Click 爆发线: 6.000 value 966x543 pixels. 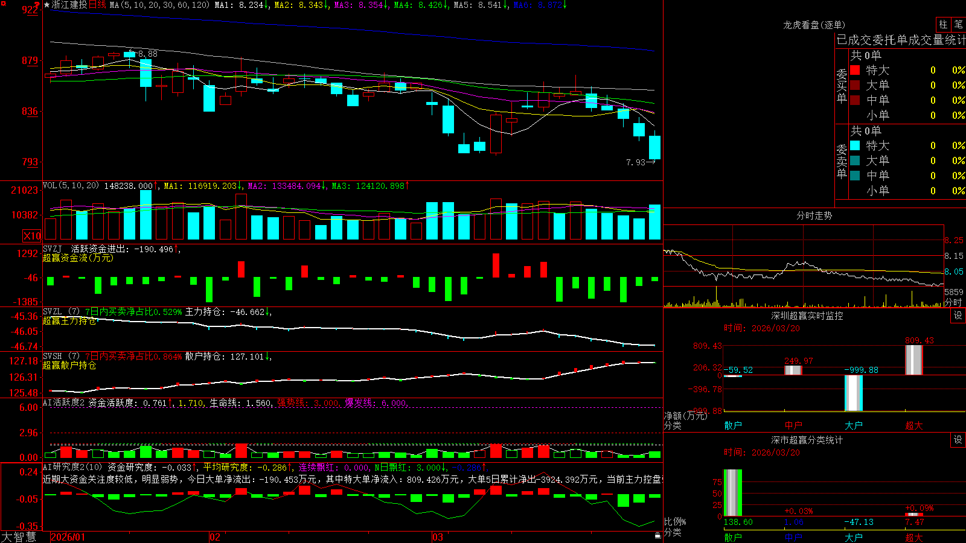pos(377,403)
